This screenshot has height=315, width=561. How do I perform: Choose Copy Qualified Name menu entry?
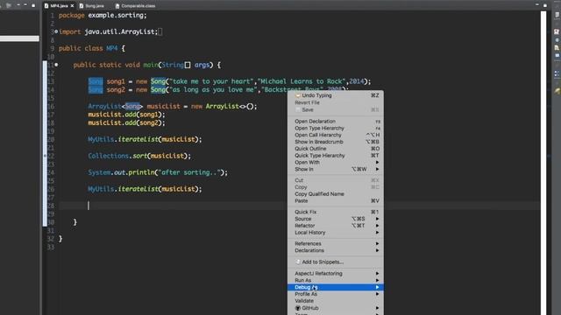pyautogui.click(x=336, y=194)
